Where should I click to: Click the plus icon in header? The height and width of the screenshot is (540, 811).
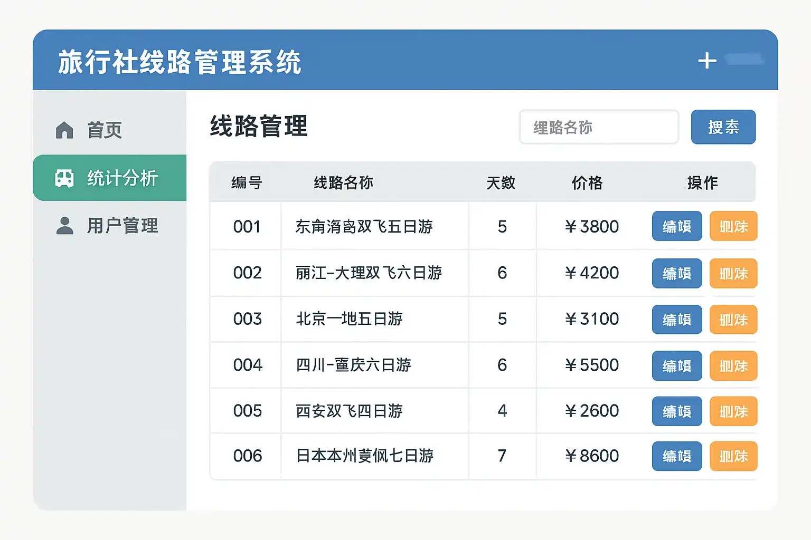tap(707, 61)
